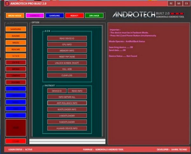Run INFO GETVAR ALL
The height and width of the screenshot is (154, 191).
coord(67,97)
